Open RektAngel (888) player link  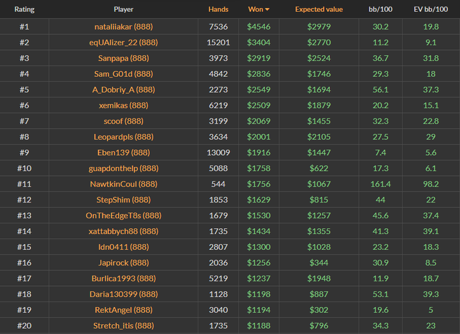[x=124, y=310]
